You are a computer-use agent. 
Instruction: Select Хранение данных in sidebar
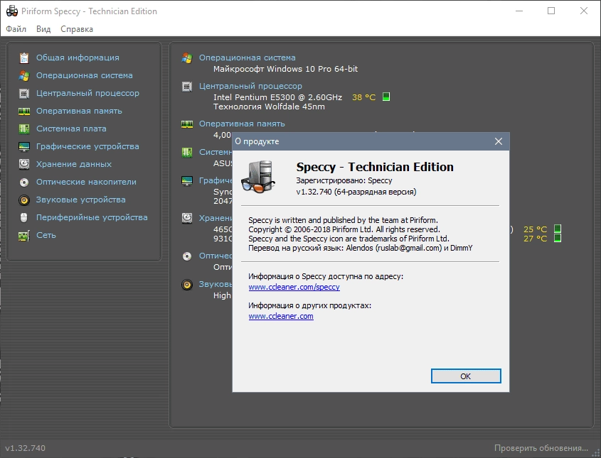[x=74, y=164]
